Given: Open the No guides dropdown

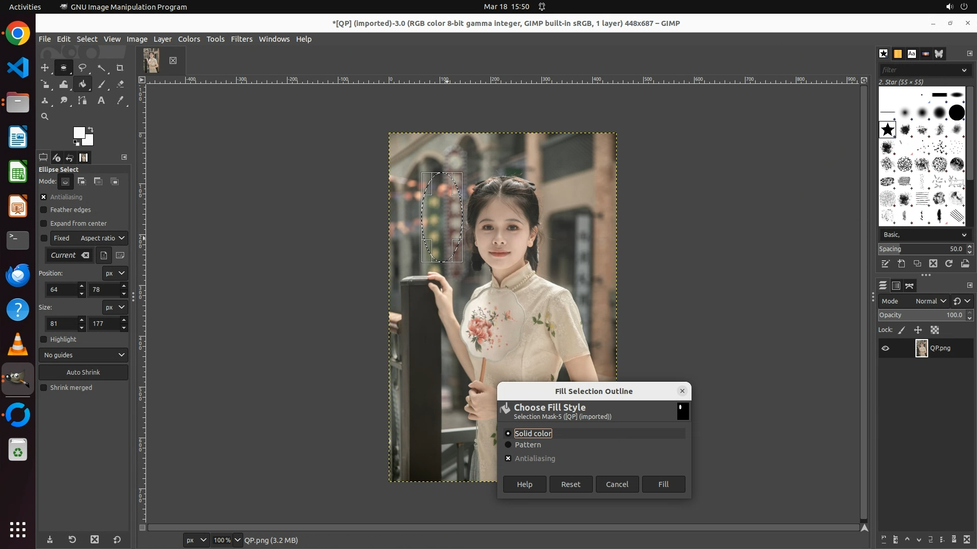Looking at the screenshot, I should [83, 355].
